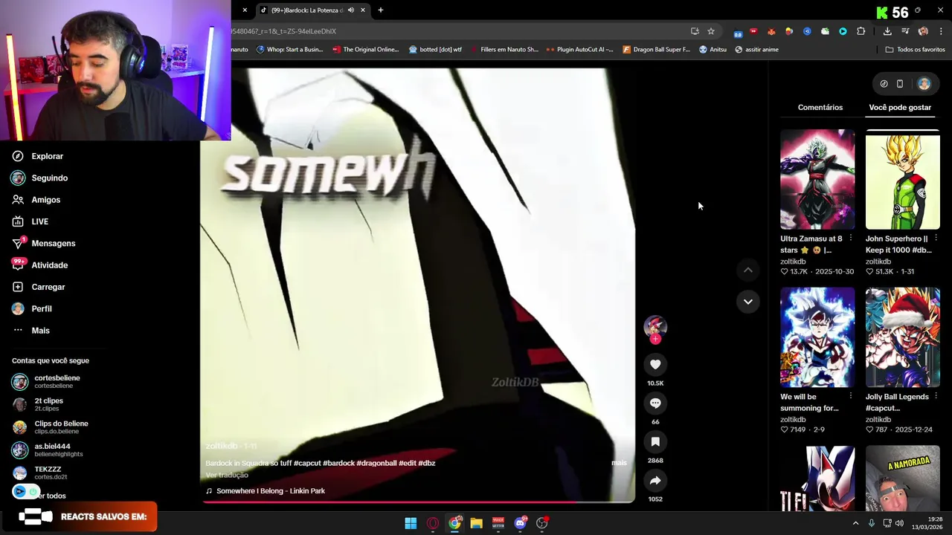Open options menu for We will be summoning video

click(x=850, y=397)
